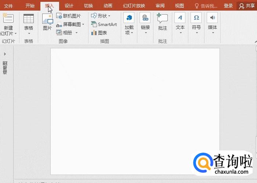Click the Share (共享) button
The image size is (257, 183).
pyautogui.click(x=247, y=6)
